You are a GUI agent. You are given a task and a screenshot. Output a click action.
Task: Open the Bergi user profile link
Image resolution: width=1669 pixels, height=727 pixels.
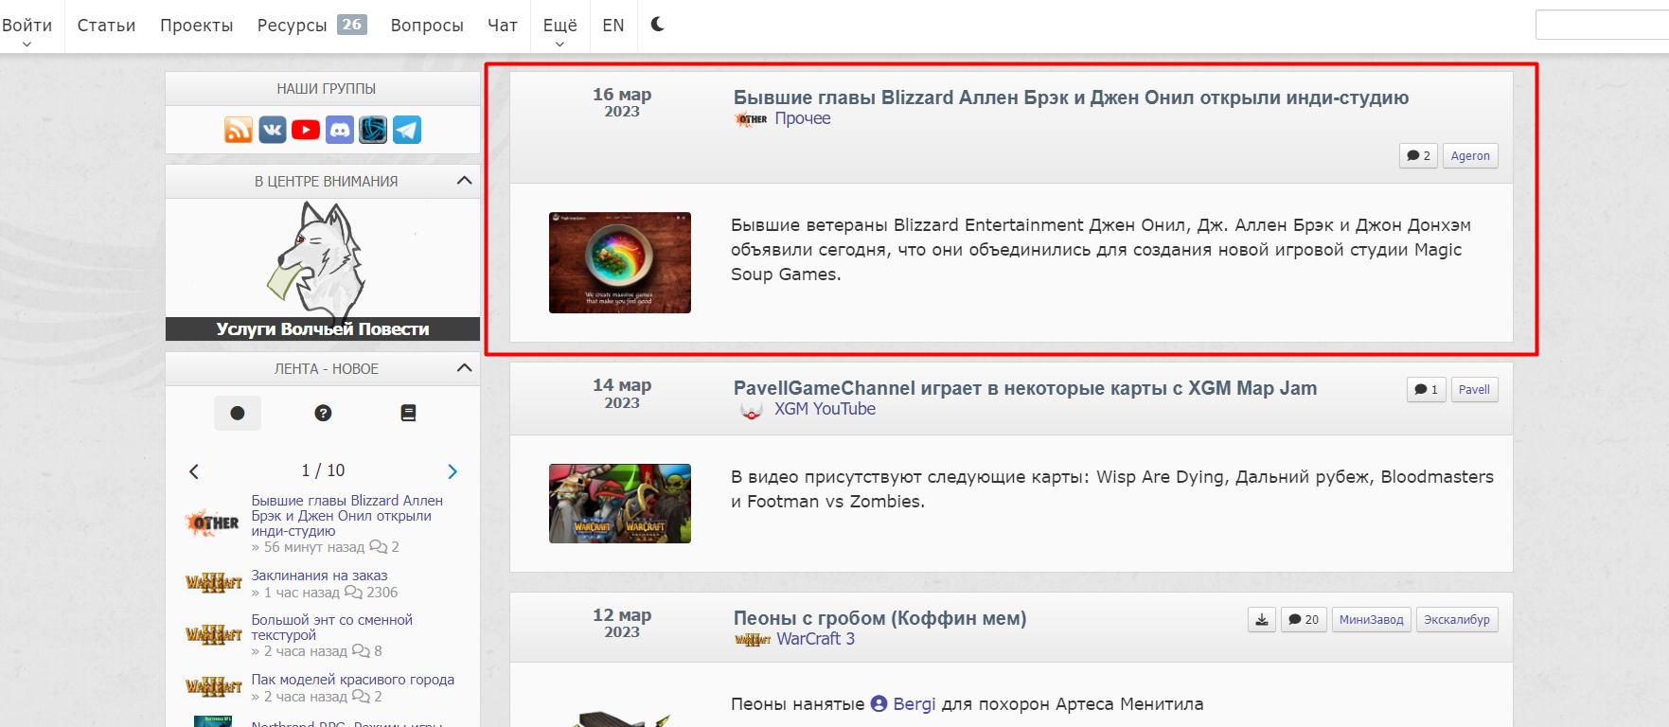coord(903,704)
